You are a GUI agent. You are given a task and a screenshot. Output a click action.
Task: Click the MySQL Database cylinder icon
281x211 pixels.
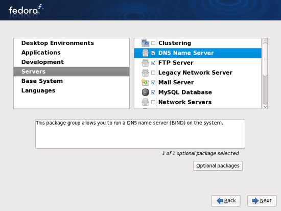tap(145, 92)
